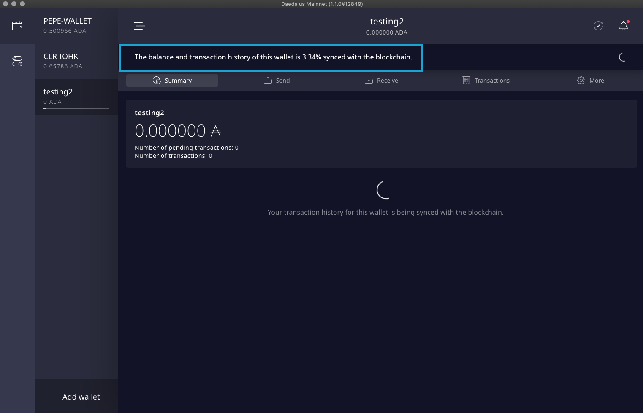This screenshot has height=413, width=643.
Task: Click the 0.65786 ADA balance of CLR-IOHK
Action: point(63,66)
